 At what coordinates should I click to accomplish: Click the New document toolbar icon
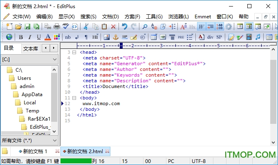point(9,26)
